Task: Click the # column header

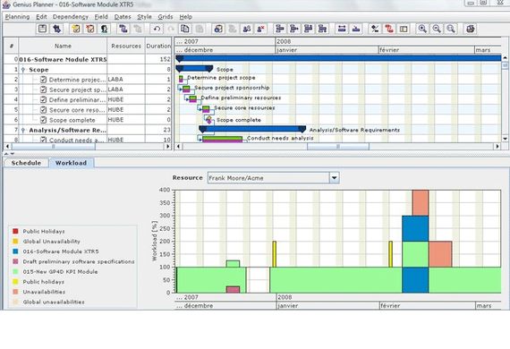Action: [x=12, y=46]
